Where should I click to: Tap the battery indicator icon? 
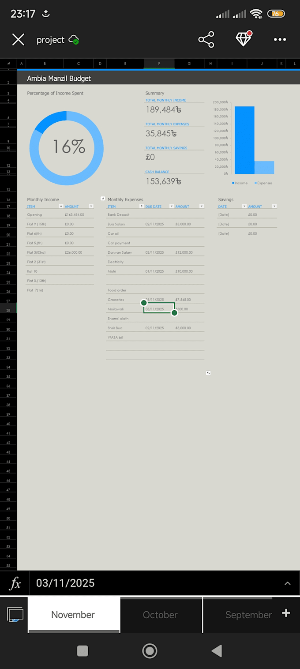pyautogui.click(x=276, y=14)
